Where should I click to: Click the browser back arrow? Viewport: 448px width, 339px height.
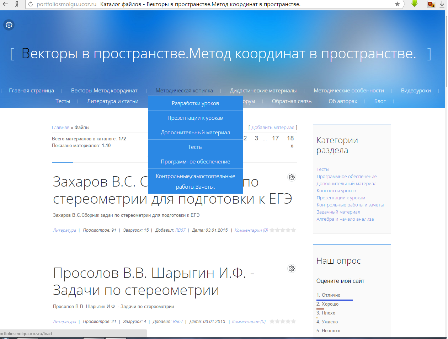[x=5, y=4]
